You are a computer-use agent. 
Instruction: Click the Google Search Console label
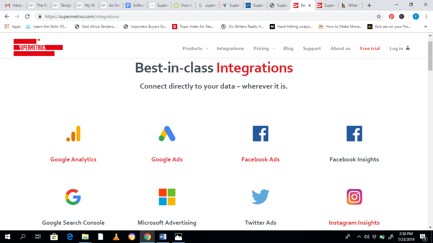coord(73,223)
